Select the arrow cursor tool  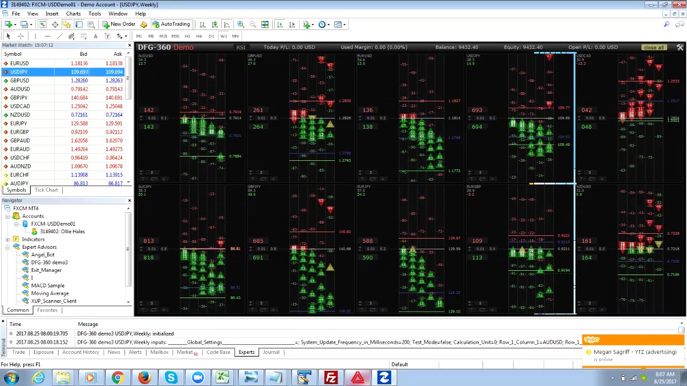(x=8, y=36)
